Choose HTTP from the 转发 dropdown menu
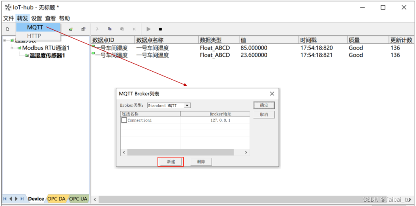Screen dimensions: 416x206 coord(38,36)
